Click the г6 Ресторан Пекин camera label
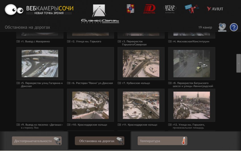Screen dimensions: 241x151 click(x=92, y=83)
